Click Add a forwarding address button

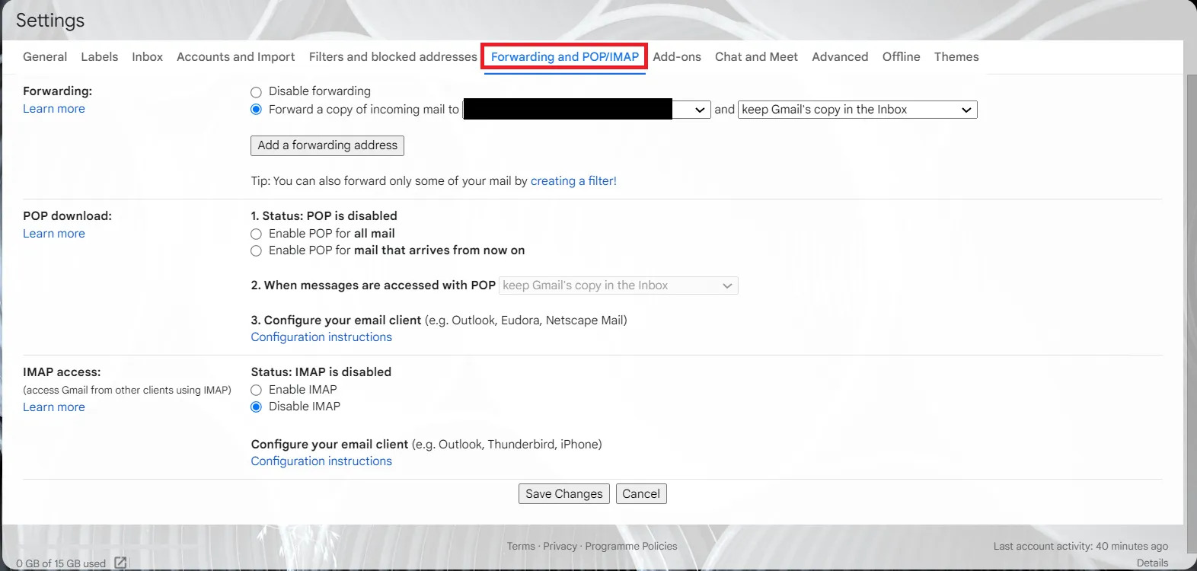tap(327, 145)
